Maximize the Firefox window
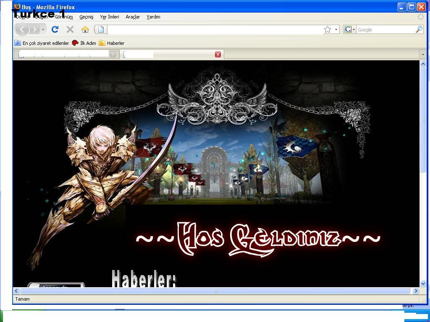Screen dimensions: 430x322 [412, 7]
